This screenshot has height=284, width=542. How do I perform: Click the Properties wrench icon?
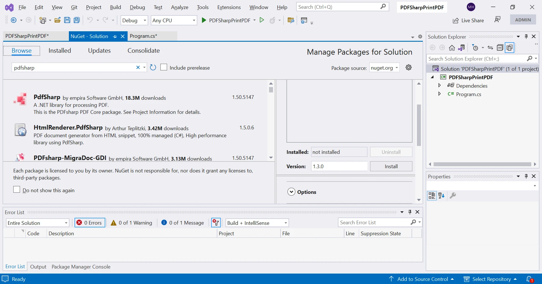click(453, 195)
